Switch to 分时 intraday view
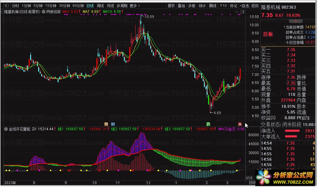 [x=16, y=6]
